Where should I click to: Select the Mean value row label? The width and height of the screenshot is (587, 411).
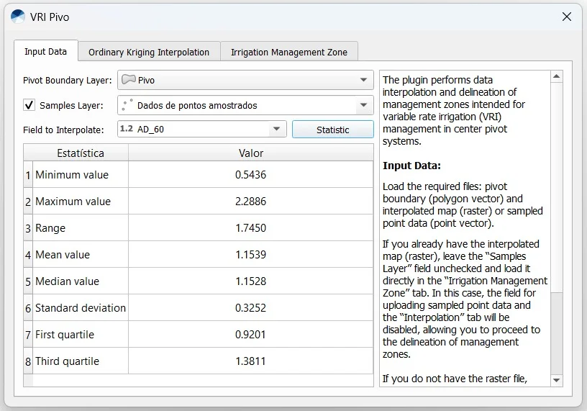(81, 254)
